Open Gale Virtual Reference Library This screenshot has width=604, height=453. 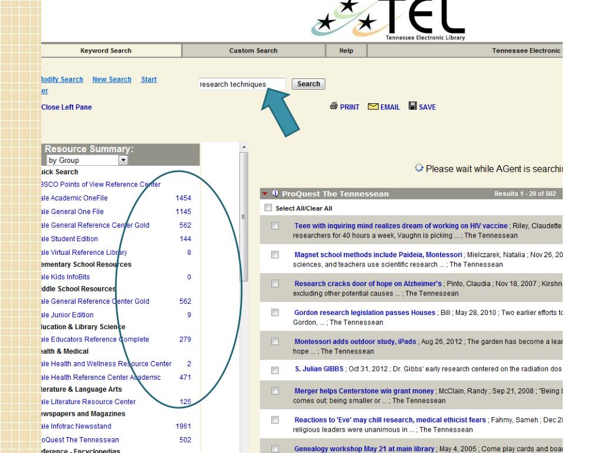pos(84,252)
